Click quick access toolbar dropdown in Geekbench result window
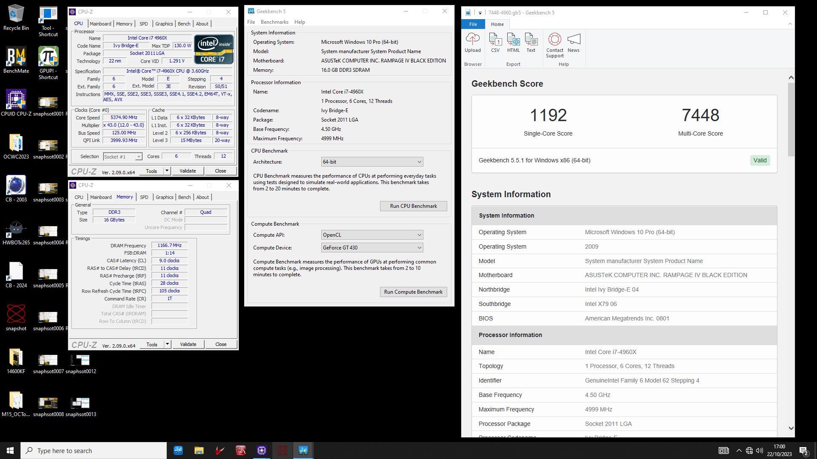Screen dimensions: 817x459 480,13
